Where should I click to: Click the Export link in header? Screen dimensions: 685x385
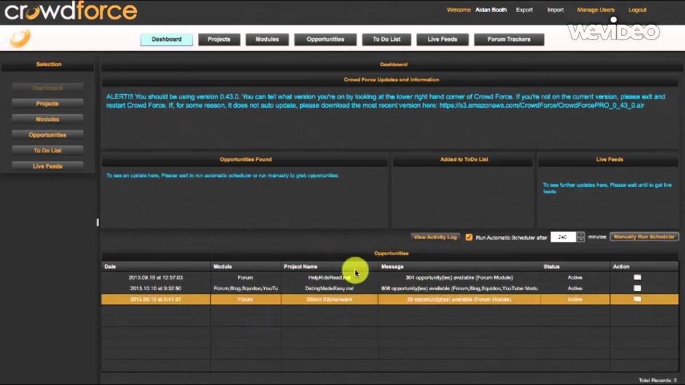pyautogui.click(x=524, y=9)
